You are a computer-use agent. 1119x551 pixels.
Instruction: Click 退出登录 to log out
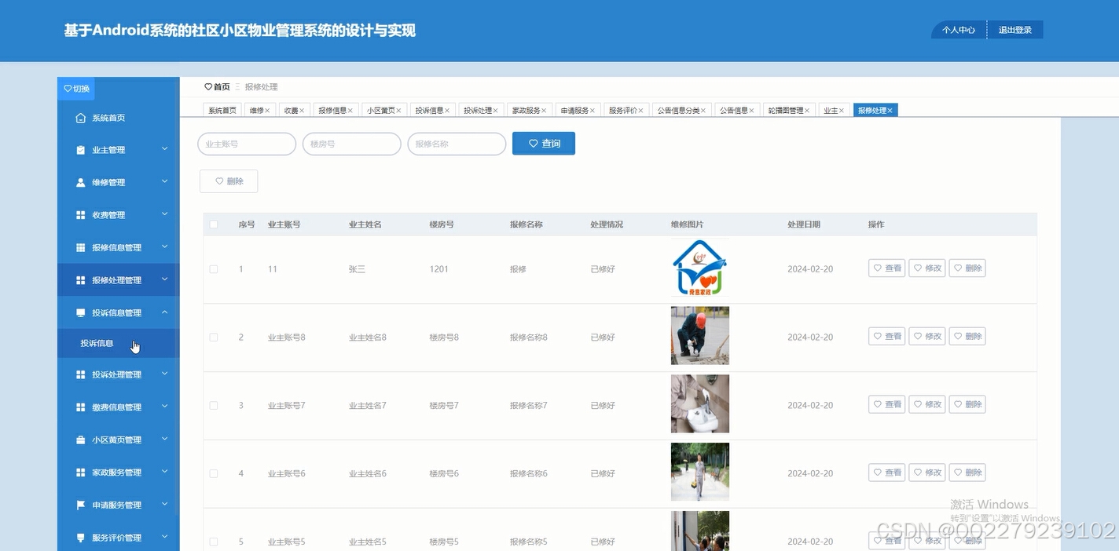1016,29
